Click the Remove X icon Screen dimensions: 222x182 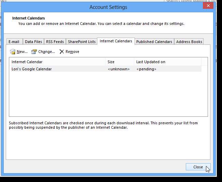[61, 52]
